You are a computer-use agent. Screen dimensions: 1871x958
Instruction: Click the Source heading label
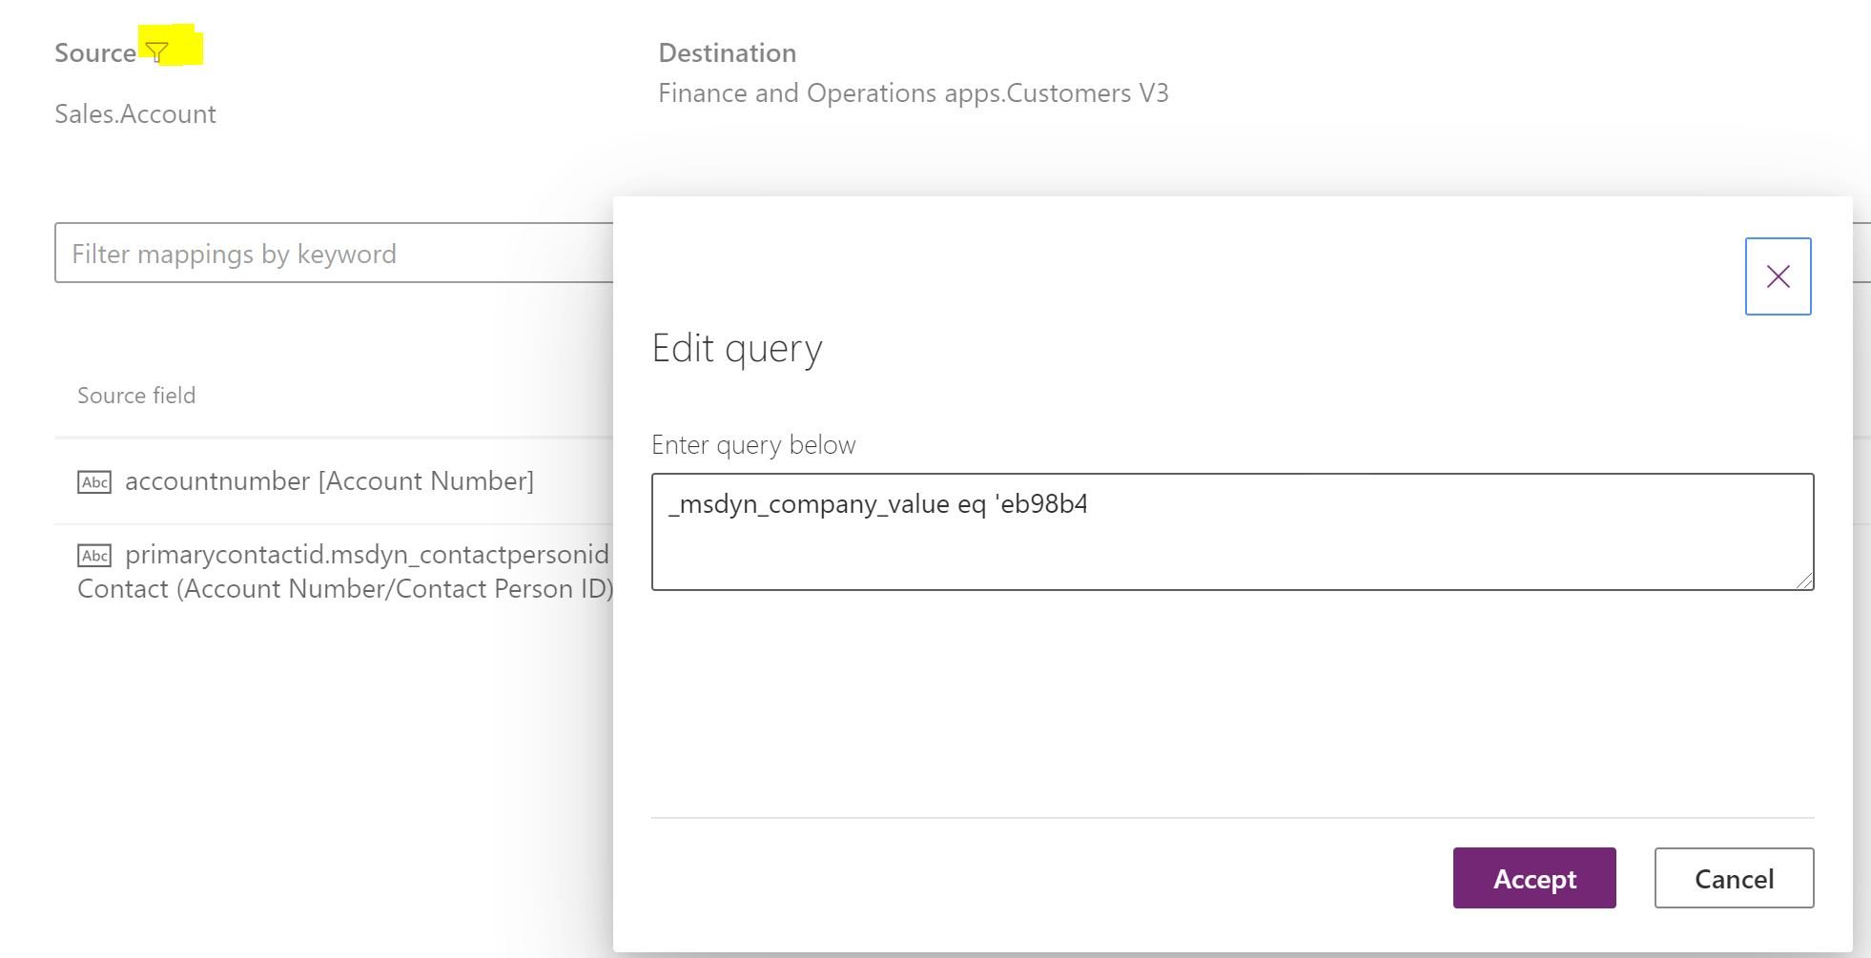click(x=95, y=53)
